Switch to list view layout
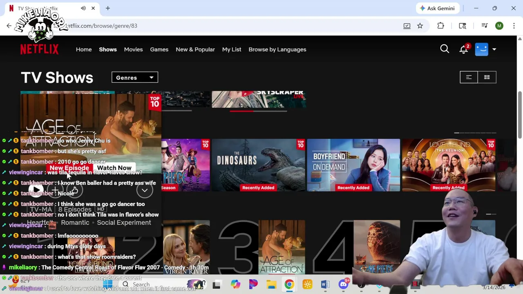The width and height of the screenshot is (523, 294). (x=469, y=77)
